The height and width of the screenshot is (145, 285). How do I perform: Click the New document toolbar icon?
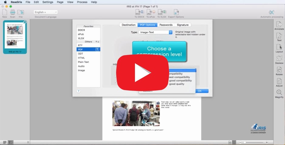point(5,12)
